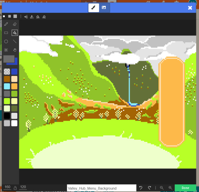199x192 pixels.
Task: Pick the light cyan color swatch
Action: tap(7, 86)
